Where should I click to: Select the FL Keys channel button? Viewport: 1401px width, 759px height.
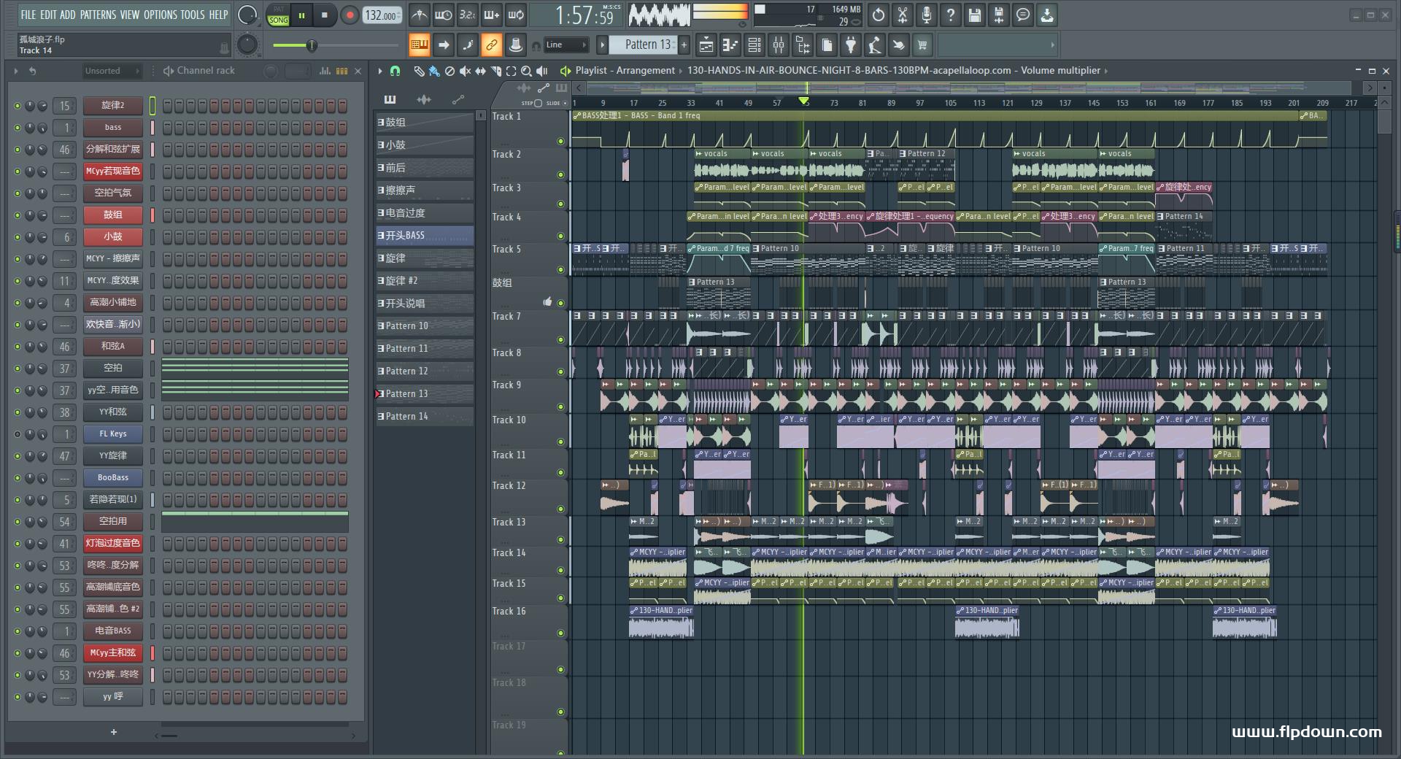(112, 434)
